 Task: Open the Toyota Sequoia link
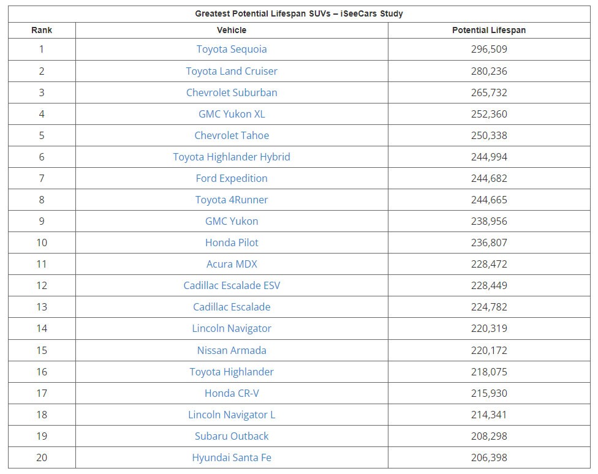point(232,49)
